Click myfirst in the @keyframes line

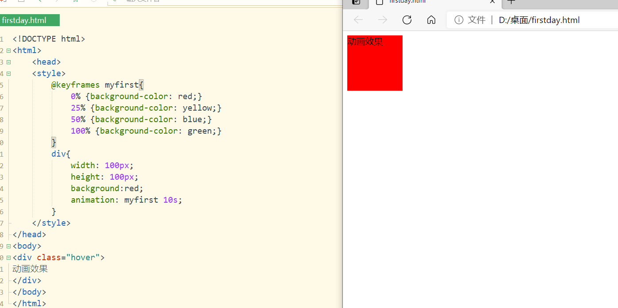tap(122, 85)
